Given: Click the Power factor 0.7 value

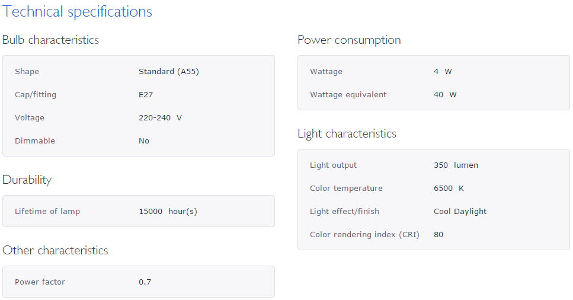Looking at the screenshot, I should click(145, 282).
